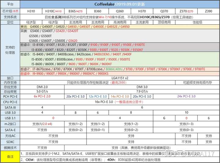This screenshot has width=220, height=163.
Task: Click the H370 chipset header cell
Action: tap(142, 11)
